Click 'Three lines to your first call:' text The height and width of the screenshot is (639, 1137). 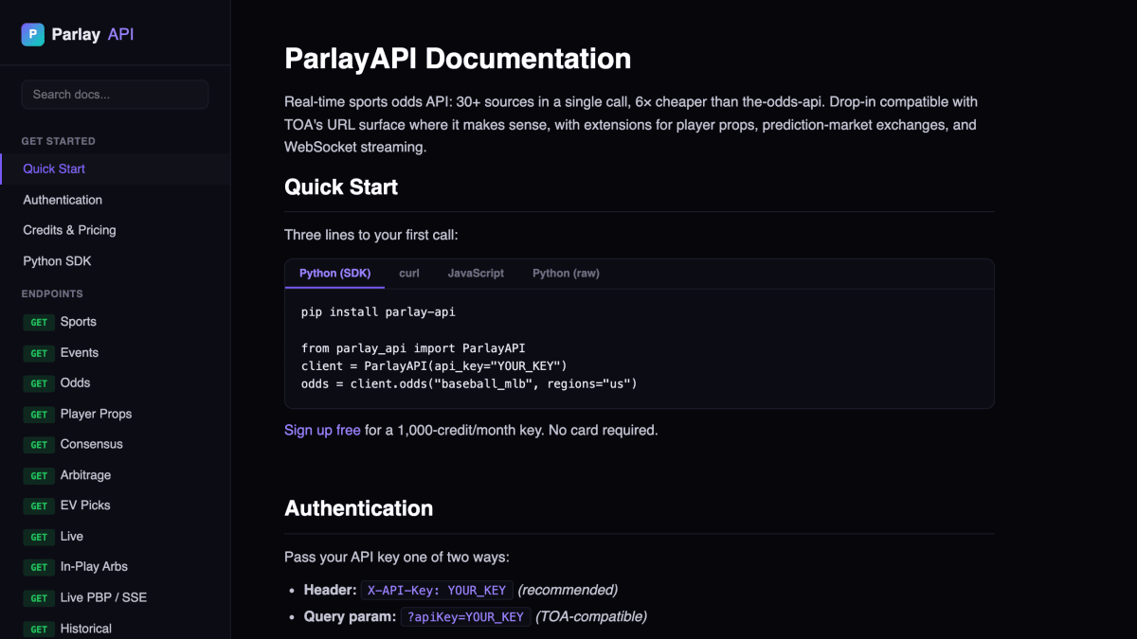[370, 235]
